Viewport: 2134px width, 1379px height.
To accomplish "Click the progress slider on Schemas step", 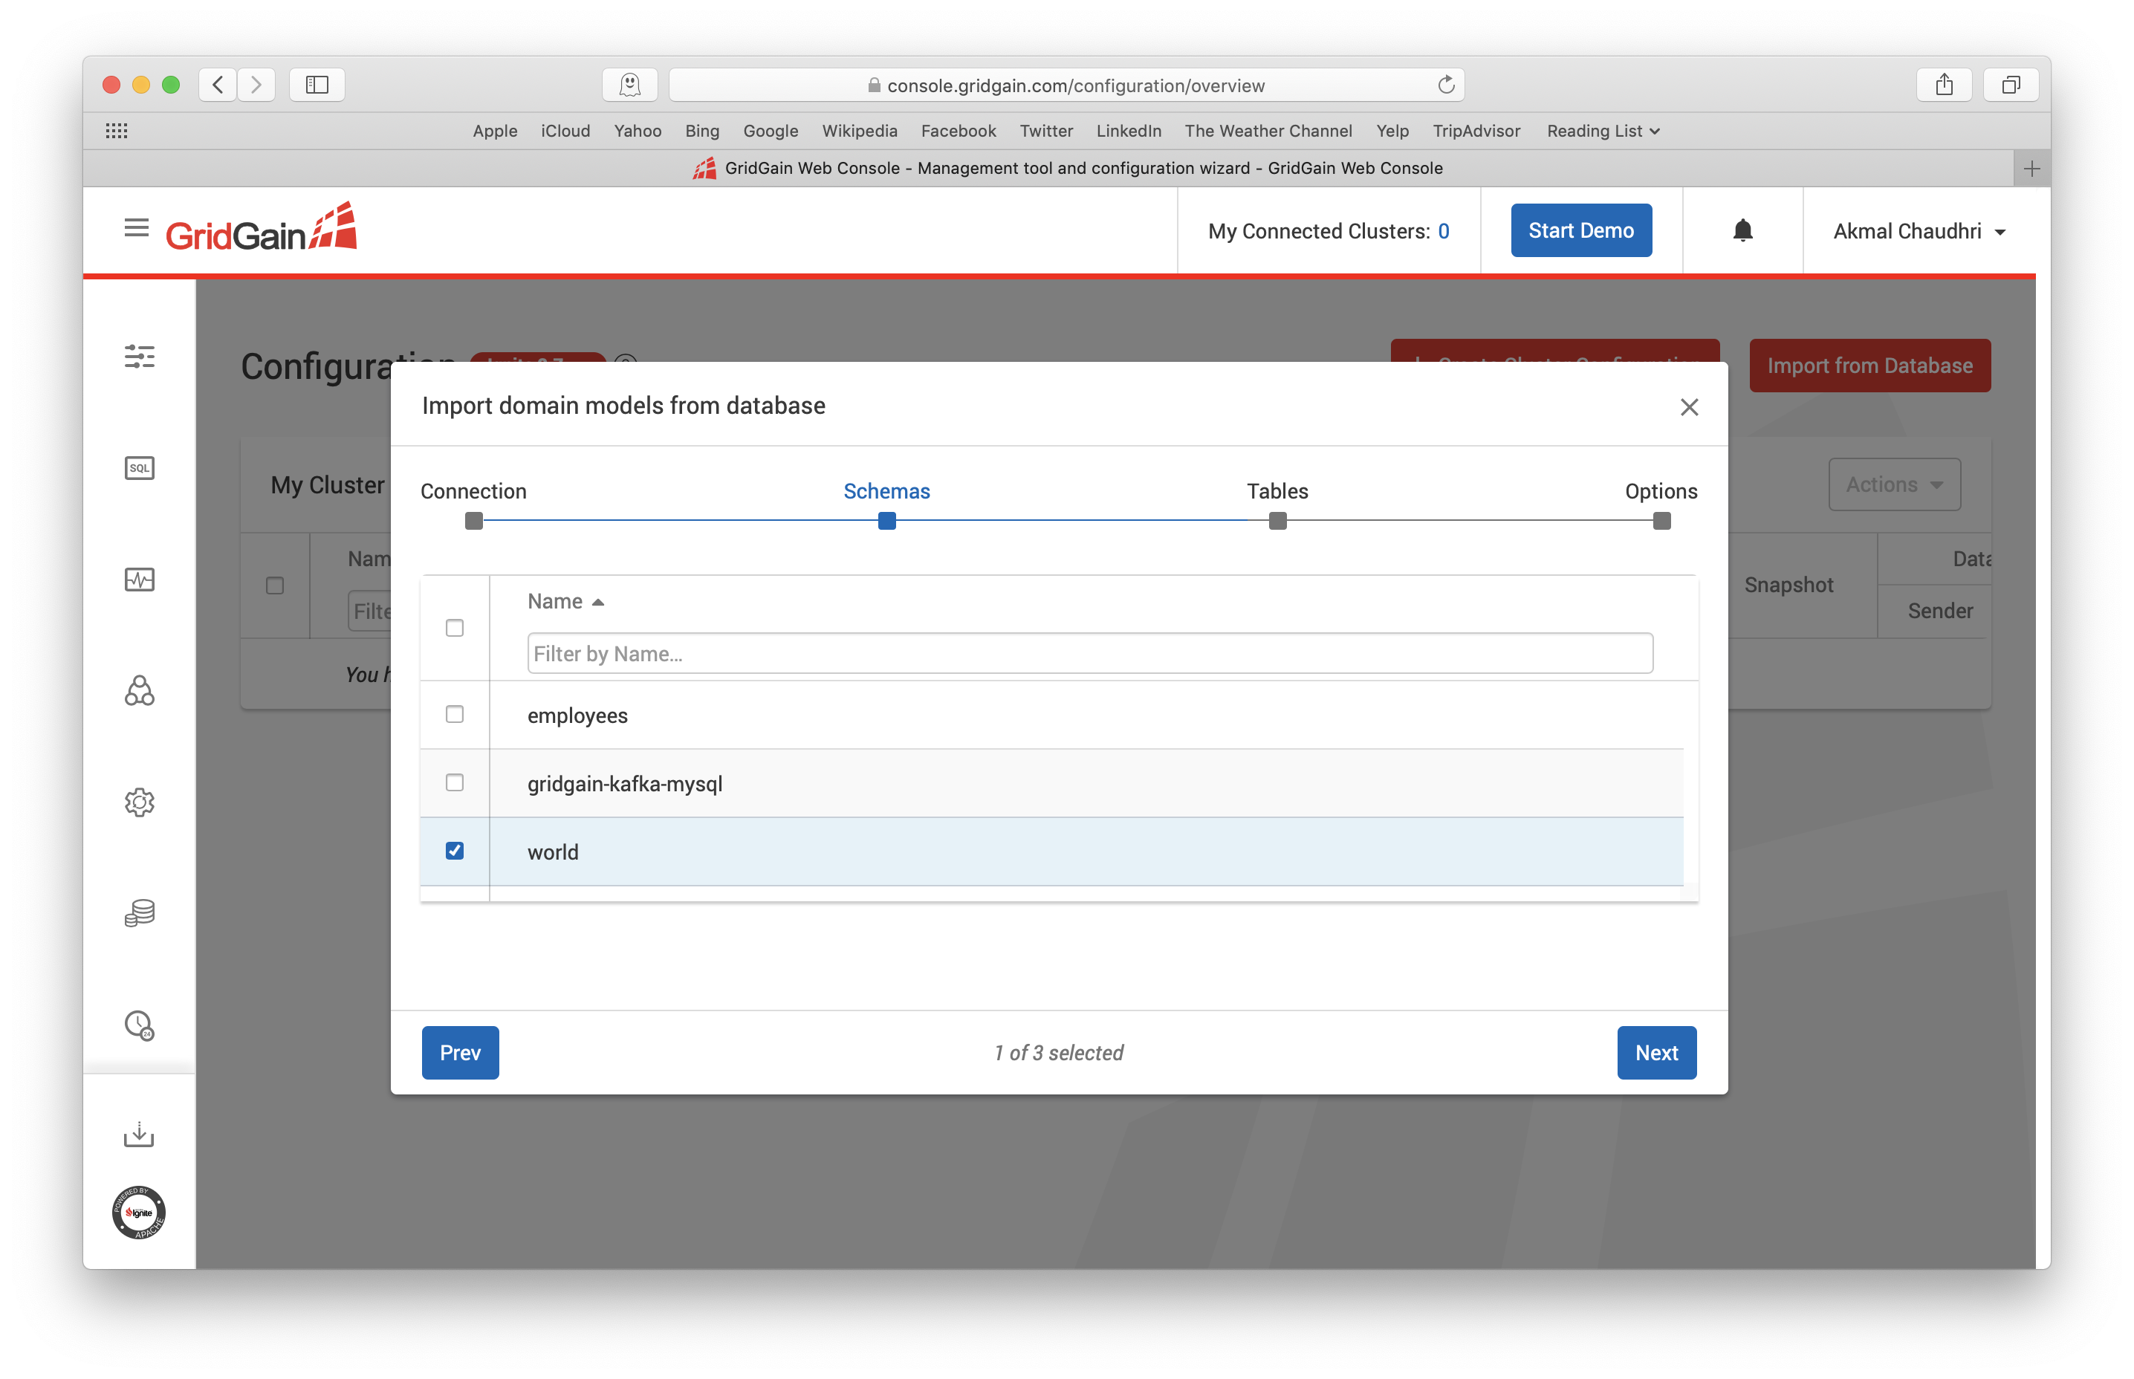I will pos(885,519).
